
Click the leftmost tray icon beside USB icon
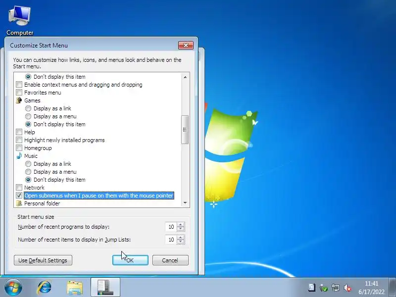click(x=312, y=288)
